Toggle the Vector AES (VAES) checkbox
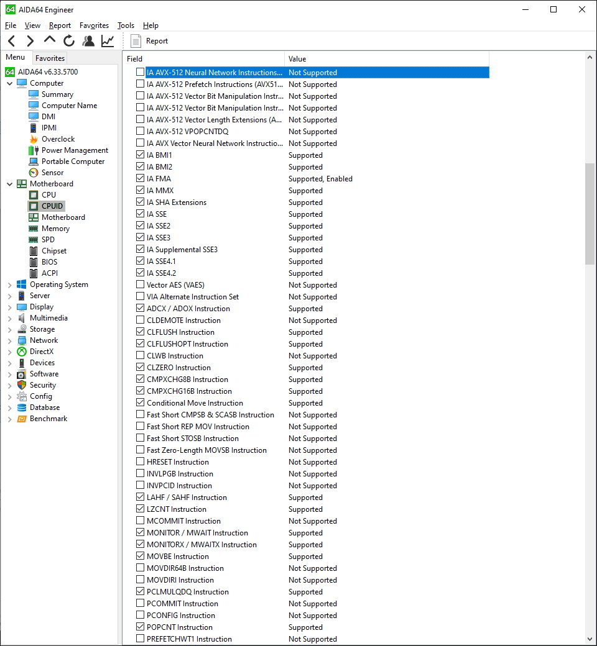The width and height of the screenshot is (597, 646). (141, 284)
